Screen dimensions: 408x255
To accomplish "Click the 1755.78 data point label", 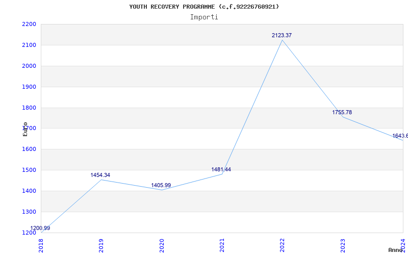I will point(342,112).
